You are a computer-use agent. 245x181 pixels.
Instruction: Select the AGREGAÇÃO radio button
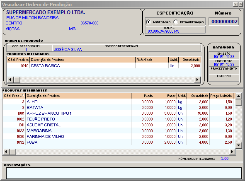point(148,22)
